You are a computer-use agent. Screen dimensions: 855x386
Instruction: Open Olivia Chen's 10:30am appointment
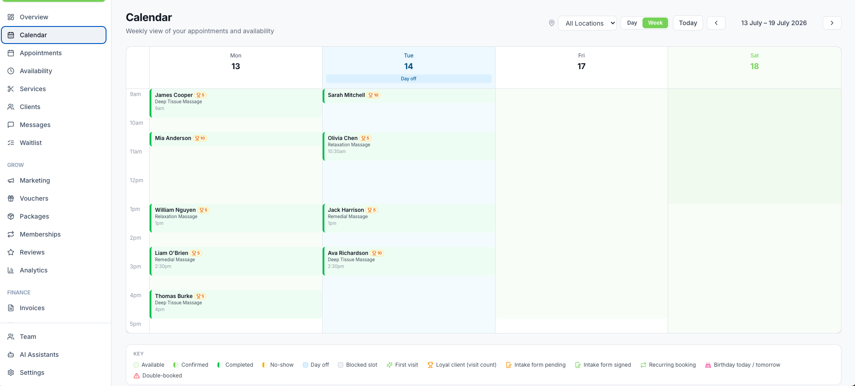[x=409, y=146]
